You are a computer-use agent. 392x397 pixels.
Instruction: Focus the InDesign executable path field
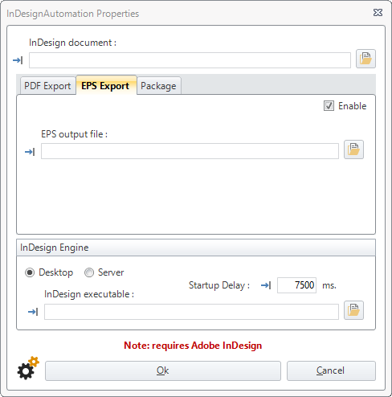click(x=191, y=312)
